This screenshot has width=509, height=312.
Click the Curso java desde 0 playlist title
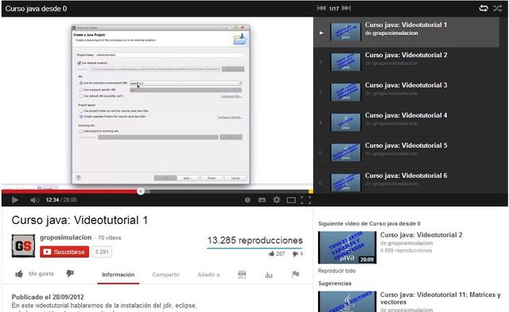[36, 9]
